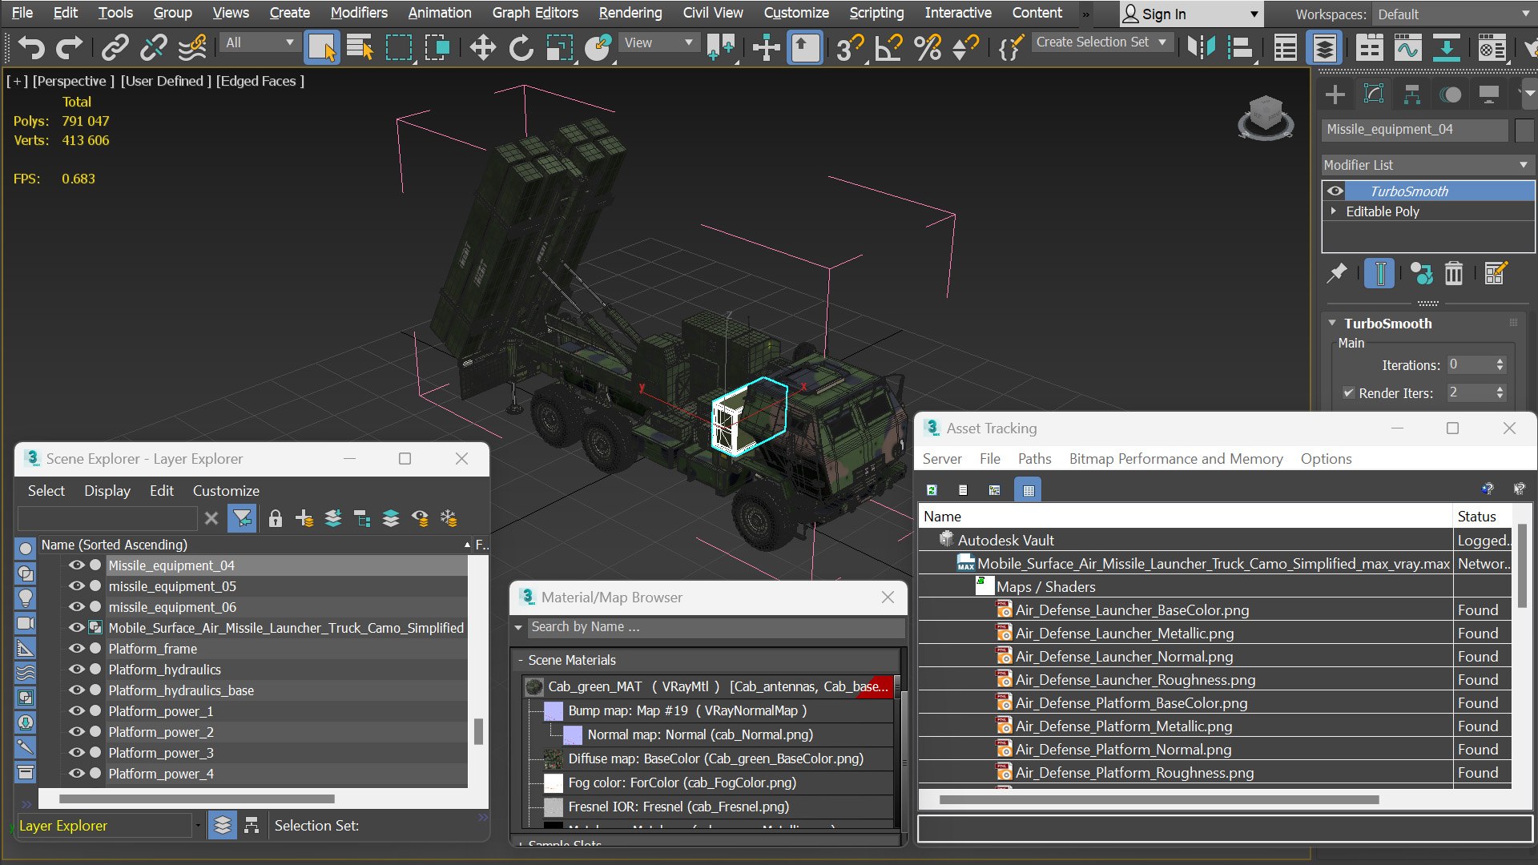Open the Rendering menu
The width and height of the screenshot is (1538, 865).
(x=630, y=13)
